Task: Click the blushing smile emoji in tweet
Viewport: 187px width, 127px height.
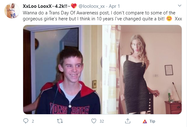Action: tap(169, 18)
